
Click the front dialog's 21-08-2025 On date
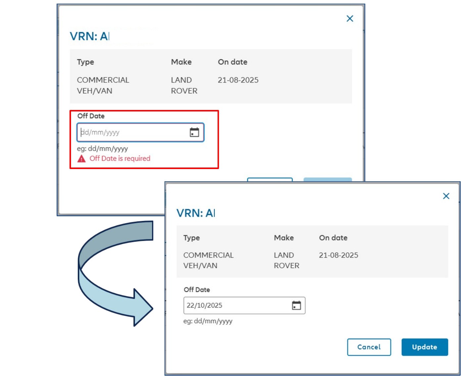coord(339,255)
